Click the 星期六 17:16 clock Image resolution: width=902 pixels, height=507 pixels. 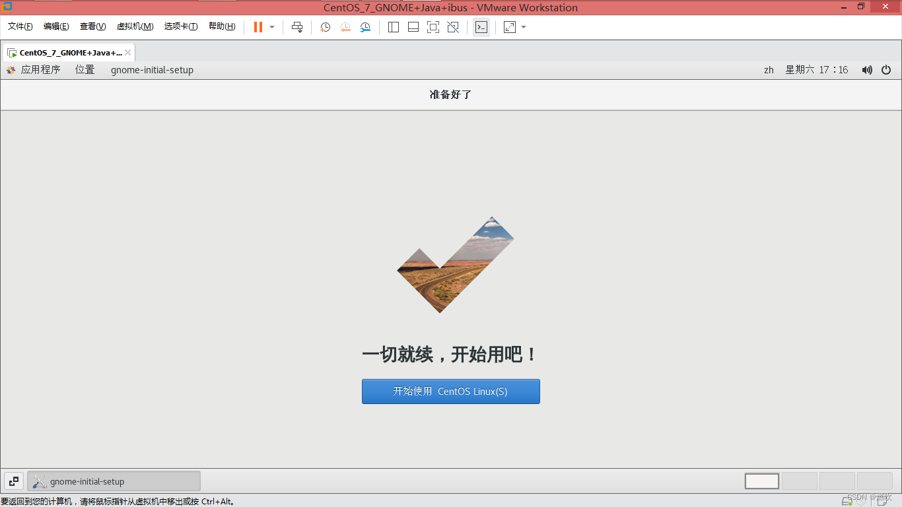tap(816, 70)
